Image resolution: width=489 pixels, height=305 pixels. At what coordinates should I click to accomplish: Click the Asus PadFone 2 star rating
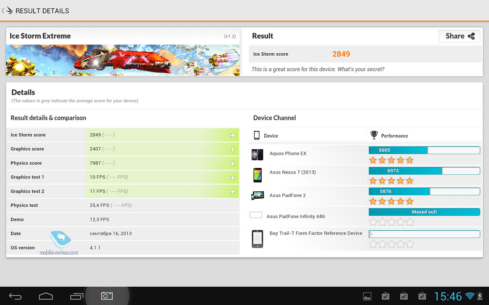pos(391,201)
